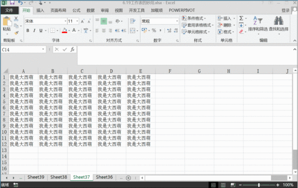
Task: Apply fill color paint bucket
Action: tap(65, 30)
